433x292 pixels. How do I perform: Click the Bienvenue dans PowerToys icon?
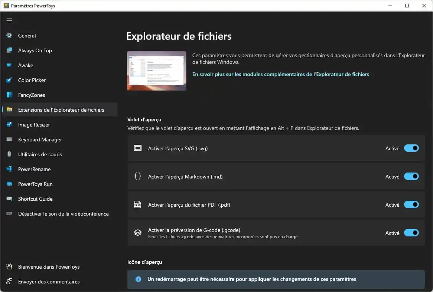click(9, 267)
